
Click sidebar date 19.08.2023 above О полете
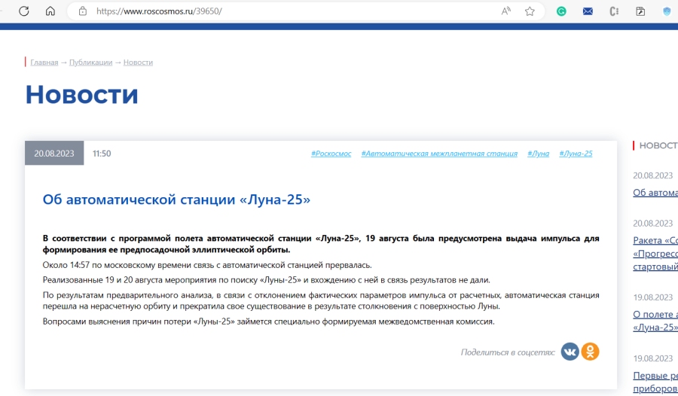pos(653,297)
